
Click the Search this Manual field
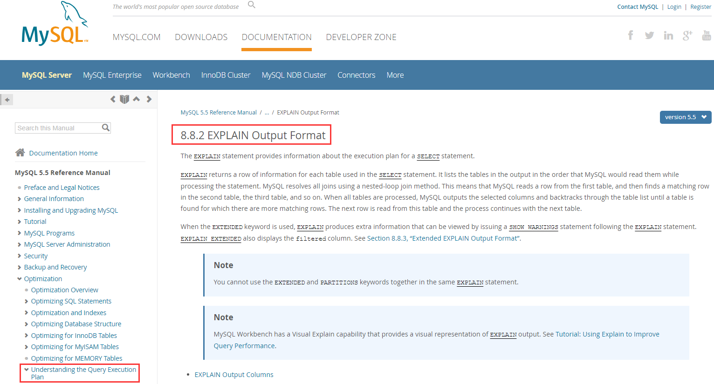click(x=58, y=128)
